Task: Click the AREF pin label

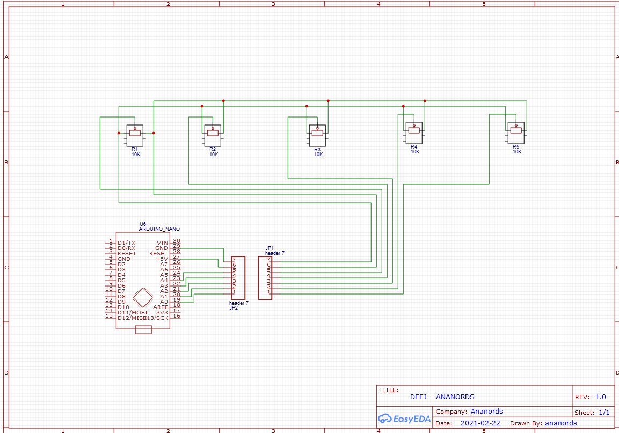Action: pos(161,307)
